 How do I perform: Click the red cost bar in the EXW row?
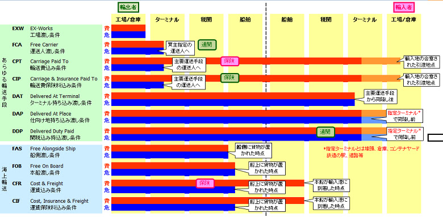pos(128,28)
